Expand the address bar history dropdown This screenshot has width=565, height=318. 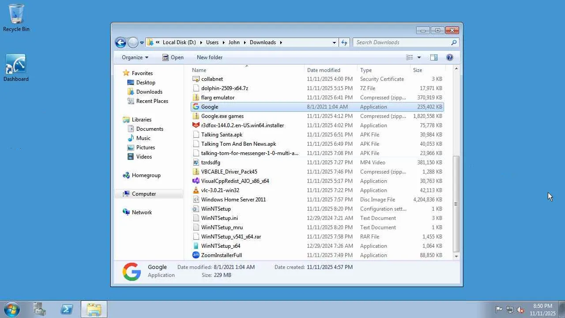coord(334,42)
